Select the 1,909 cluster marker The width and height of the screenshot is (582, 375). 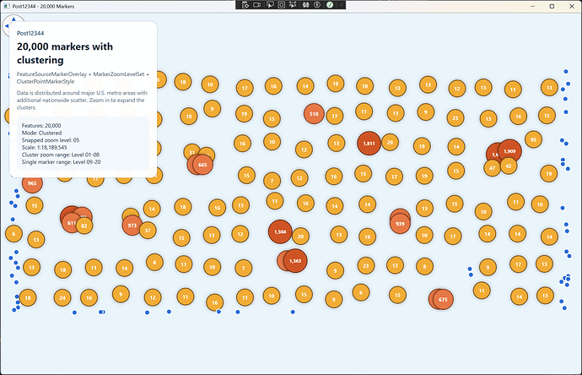509,151
